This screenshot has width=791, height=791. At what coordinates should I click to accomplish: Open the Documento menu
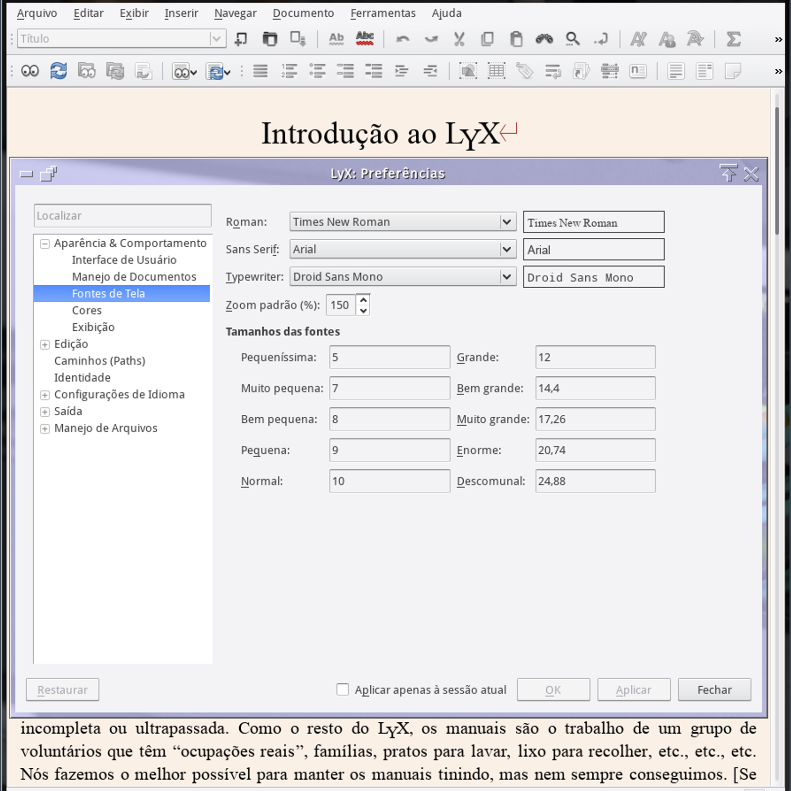tap(303, 13)
